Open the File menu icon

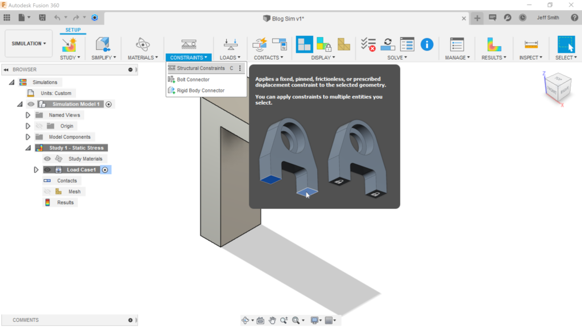coord(22,18)
